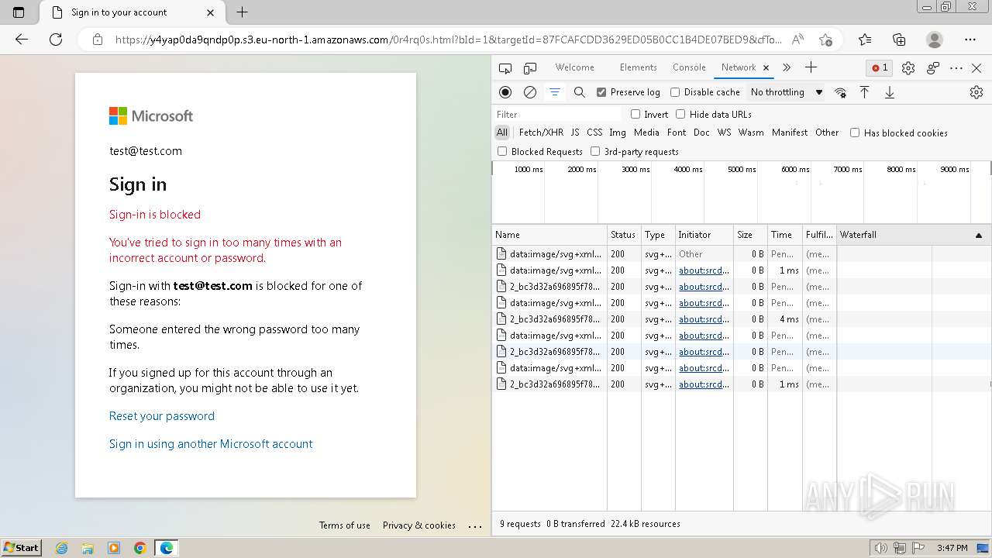Screen dimensions: 992x558
Task: Sort by the Waterfall column arrow
Action: click(978, 235)
